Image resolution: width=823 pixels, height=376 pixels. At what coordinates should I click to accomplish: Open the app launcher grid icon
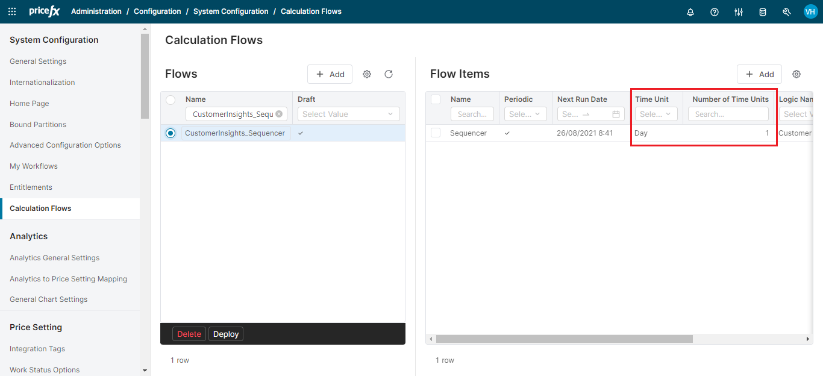tap(12, 11)
